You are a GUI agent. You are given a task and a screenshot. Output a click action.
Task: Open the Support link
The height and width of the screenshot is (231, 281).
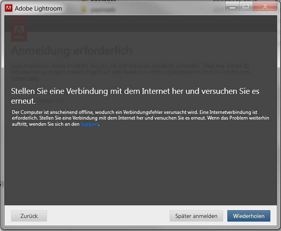click(x=89, y=124)
